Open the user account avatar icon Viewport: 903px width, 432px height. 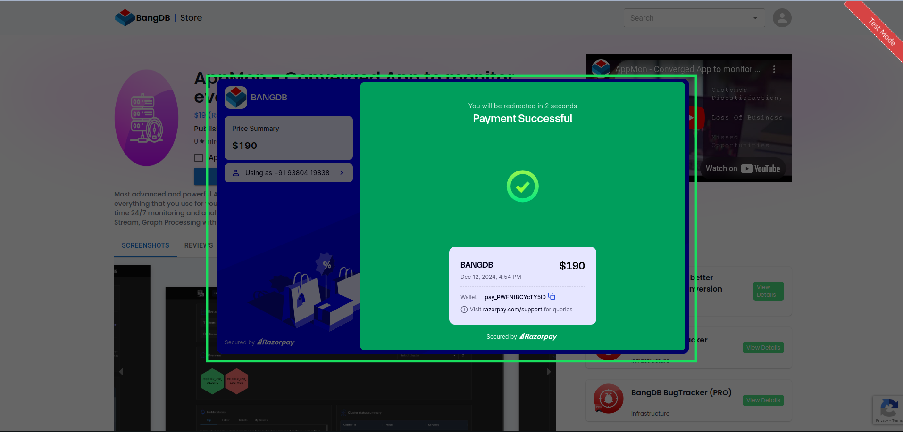pyautogui.click(x=782, y=18)
